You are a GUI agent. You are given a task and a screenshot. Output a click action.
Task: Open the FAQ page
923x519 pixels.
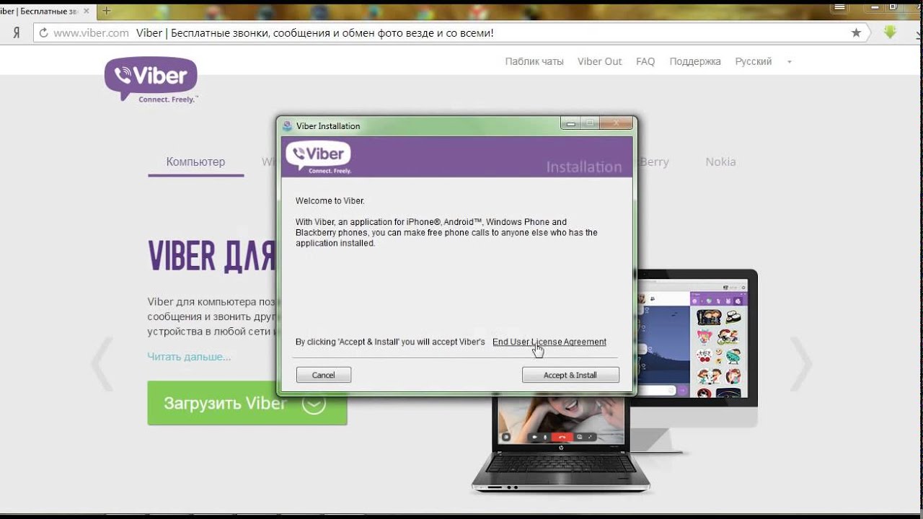click(x=645, y=61)
